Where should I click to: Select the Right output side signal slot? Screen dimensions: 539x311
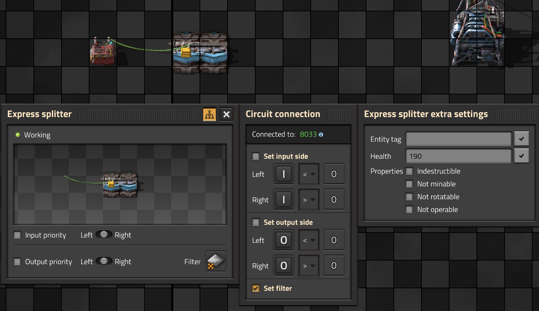(284, 266)
